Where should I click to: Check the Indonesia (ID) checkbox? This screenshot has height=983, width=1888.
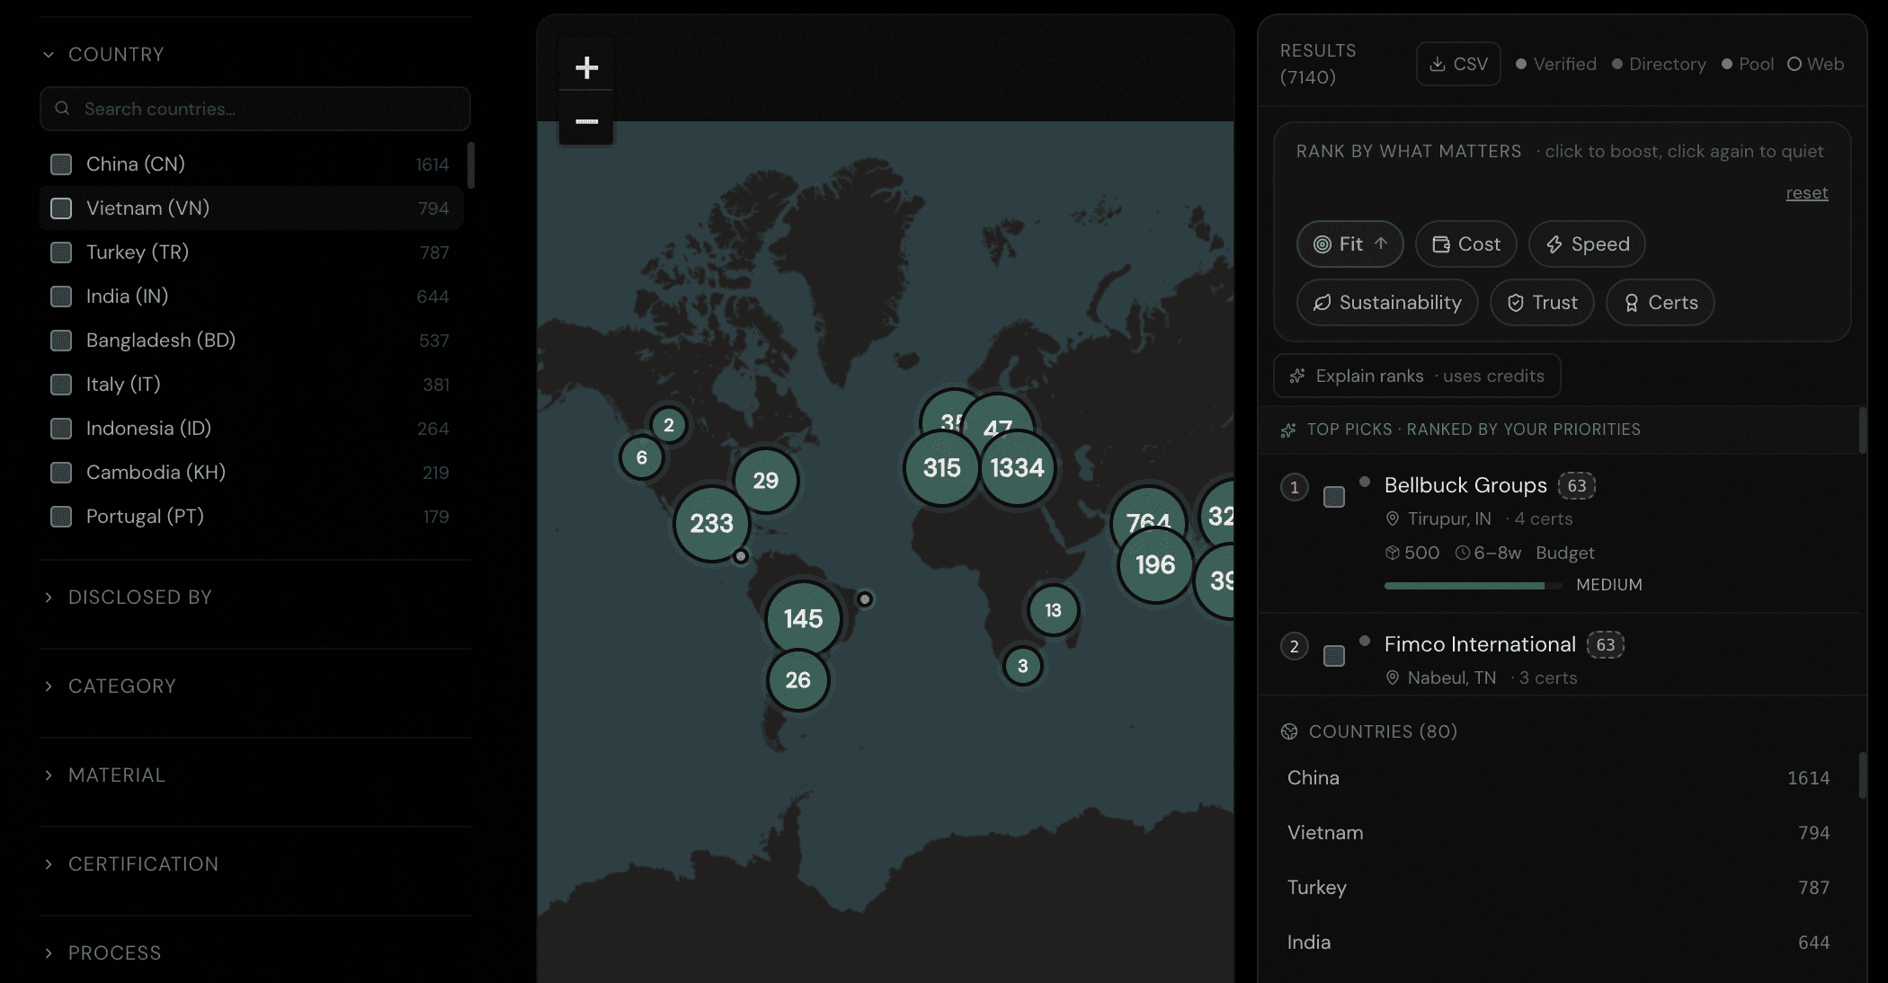pos(61,429)
